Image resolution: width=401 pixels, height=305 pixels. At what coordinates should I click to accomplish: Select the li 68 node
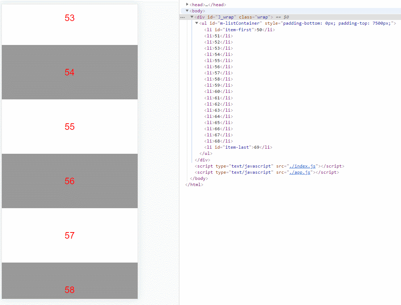pos(218,141)
